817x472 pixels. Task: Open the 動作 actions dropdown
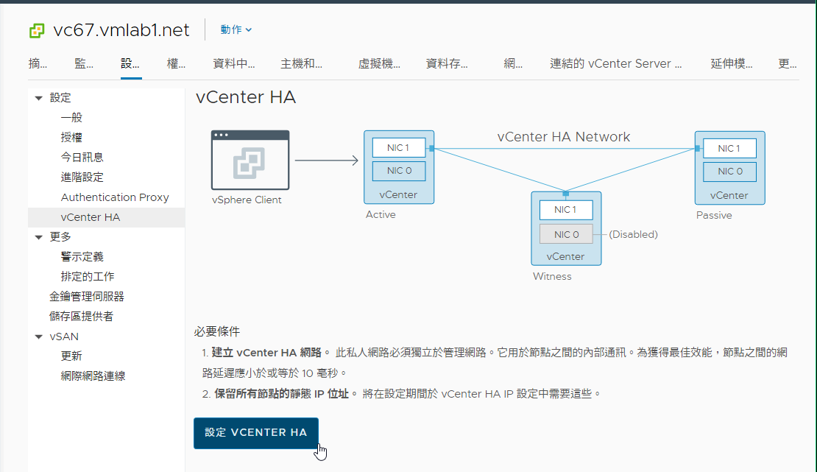tap(236, 29)
